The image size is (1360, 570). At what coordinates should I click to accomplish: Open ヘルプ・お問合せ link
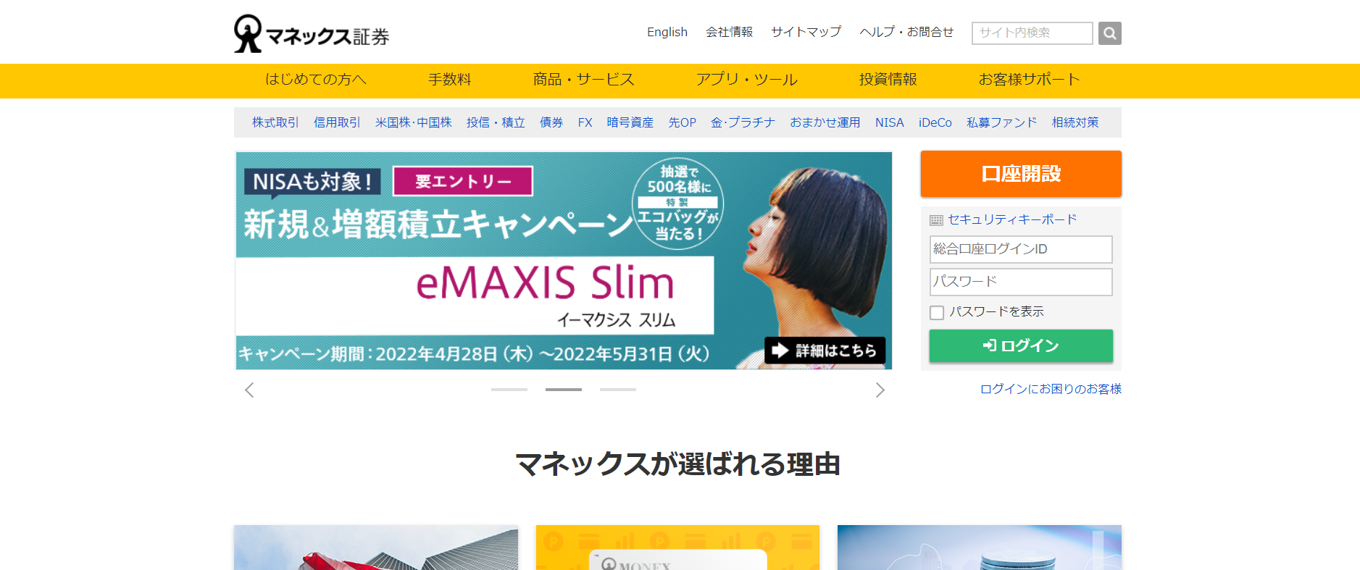pyautogui.click(x=906, y=32)
